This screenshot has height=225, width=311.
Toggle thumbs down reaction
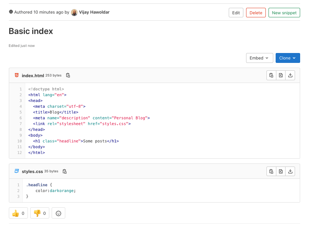point(40,213)
